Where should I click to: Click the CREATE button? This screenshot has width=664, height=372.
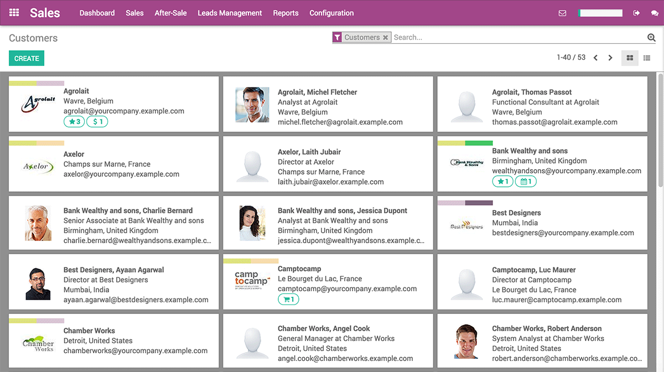click(x=26, y=57)
